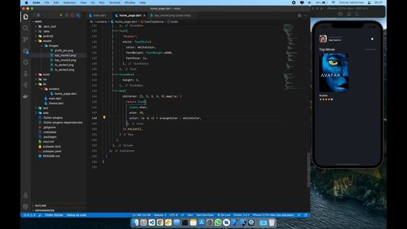Open Visual Studio Code from the Dock
The height and width of the screenshot is (229, 407).
tap(151, 223)
